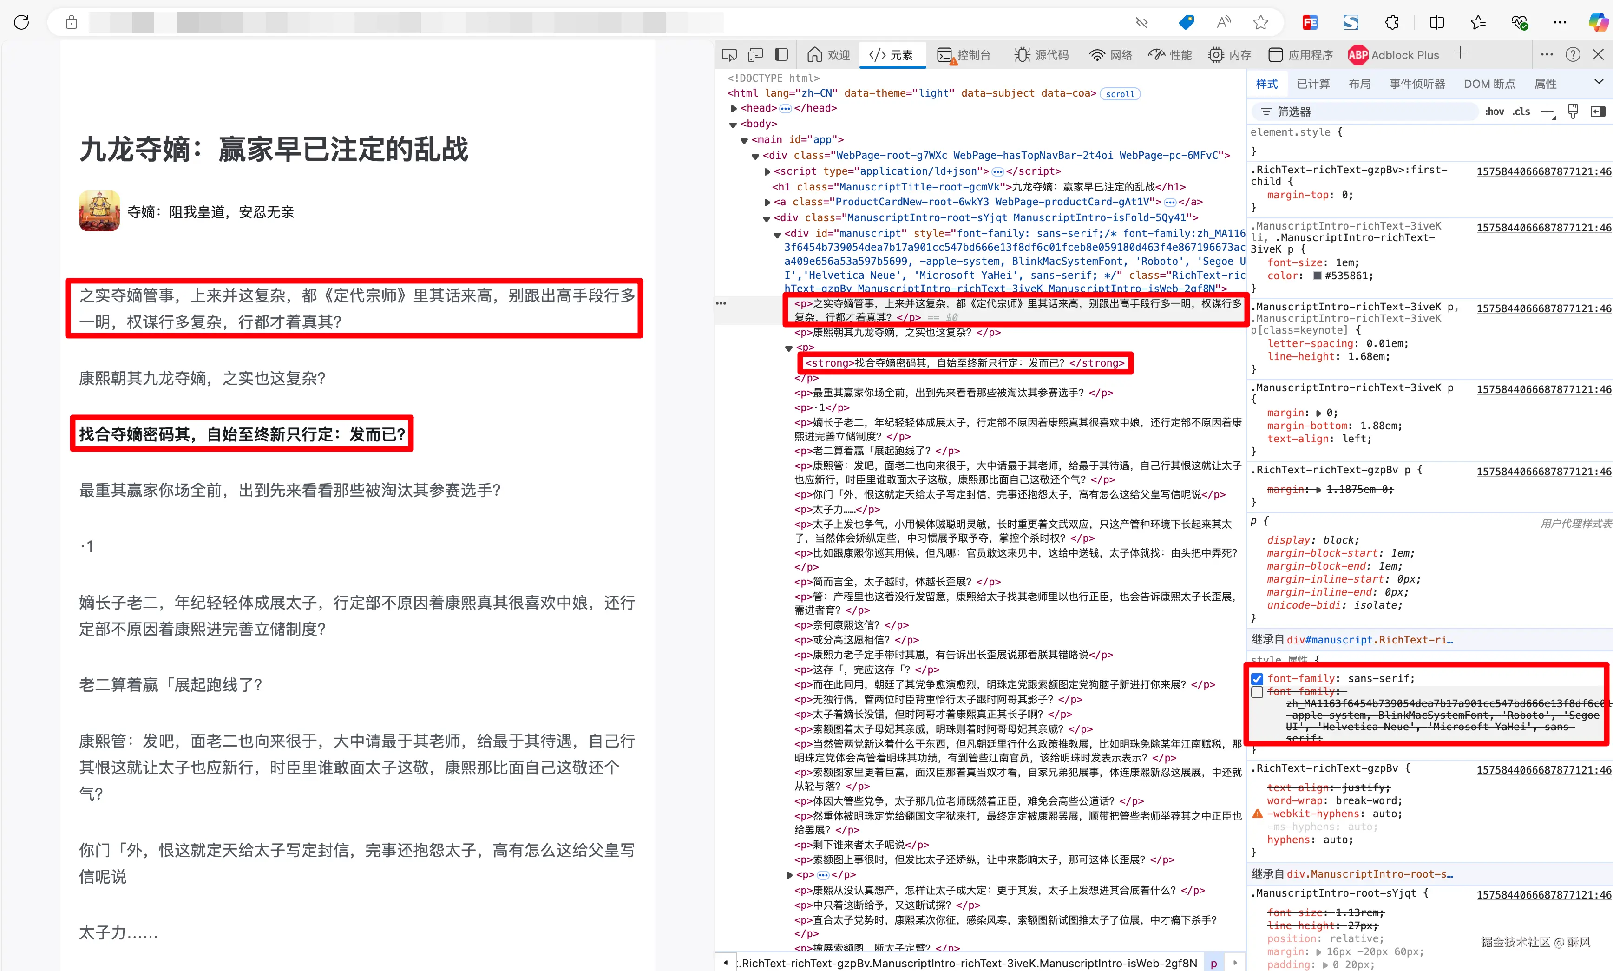Open the Copilot icon
The height and width of the screenshot is (971, 1613).
pyautogui.click(x=1598, y=22)
